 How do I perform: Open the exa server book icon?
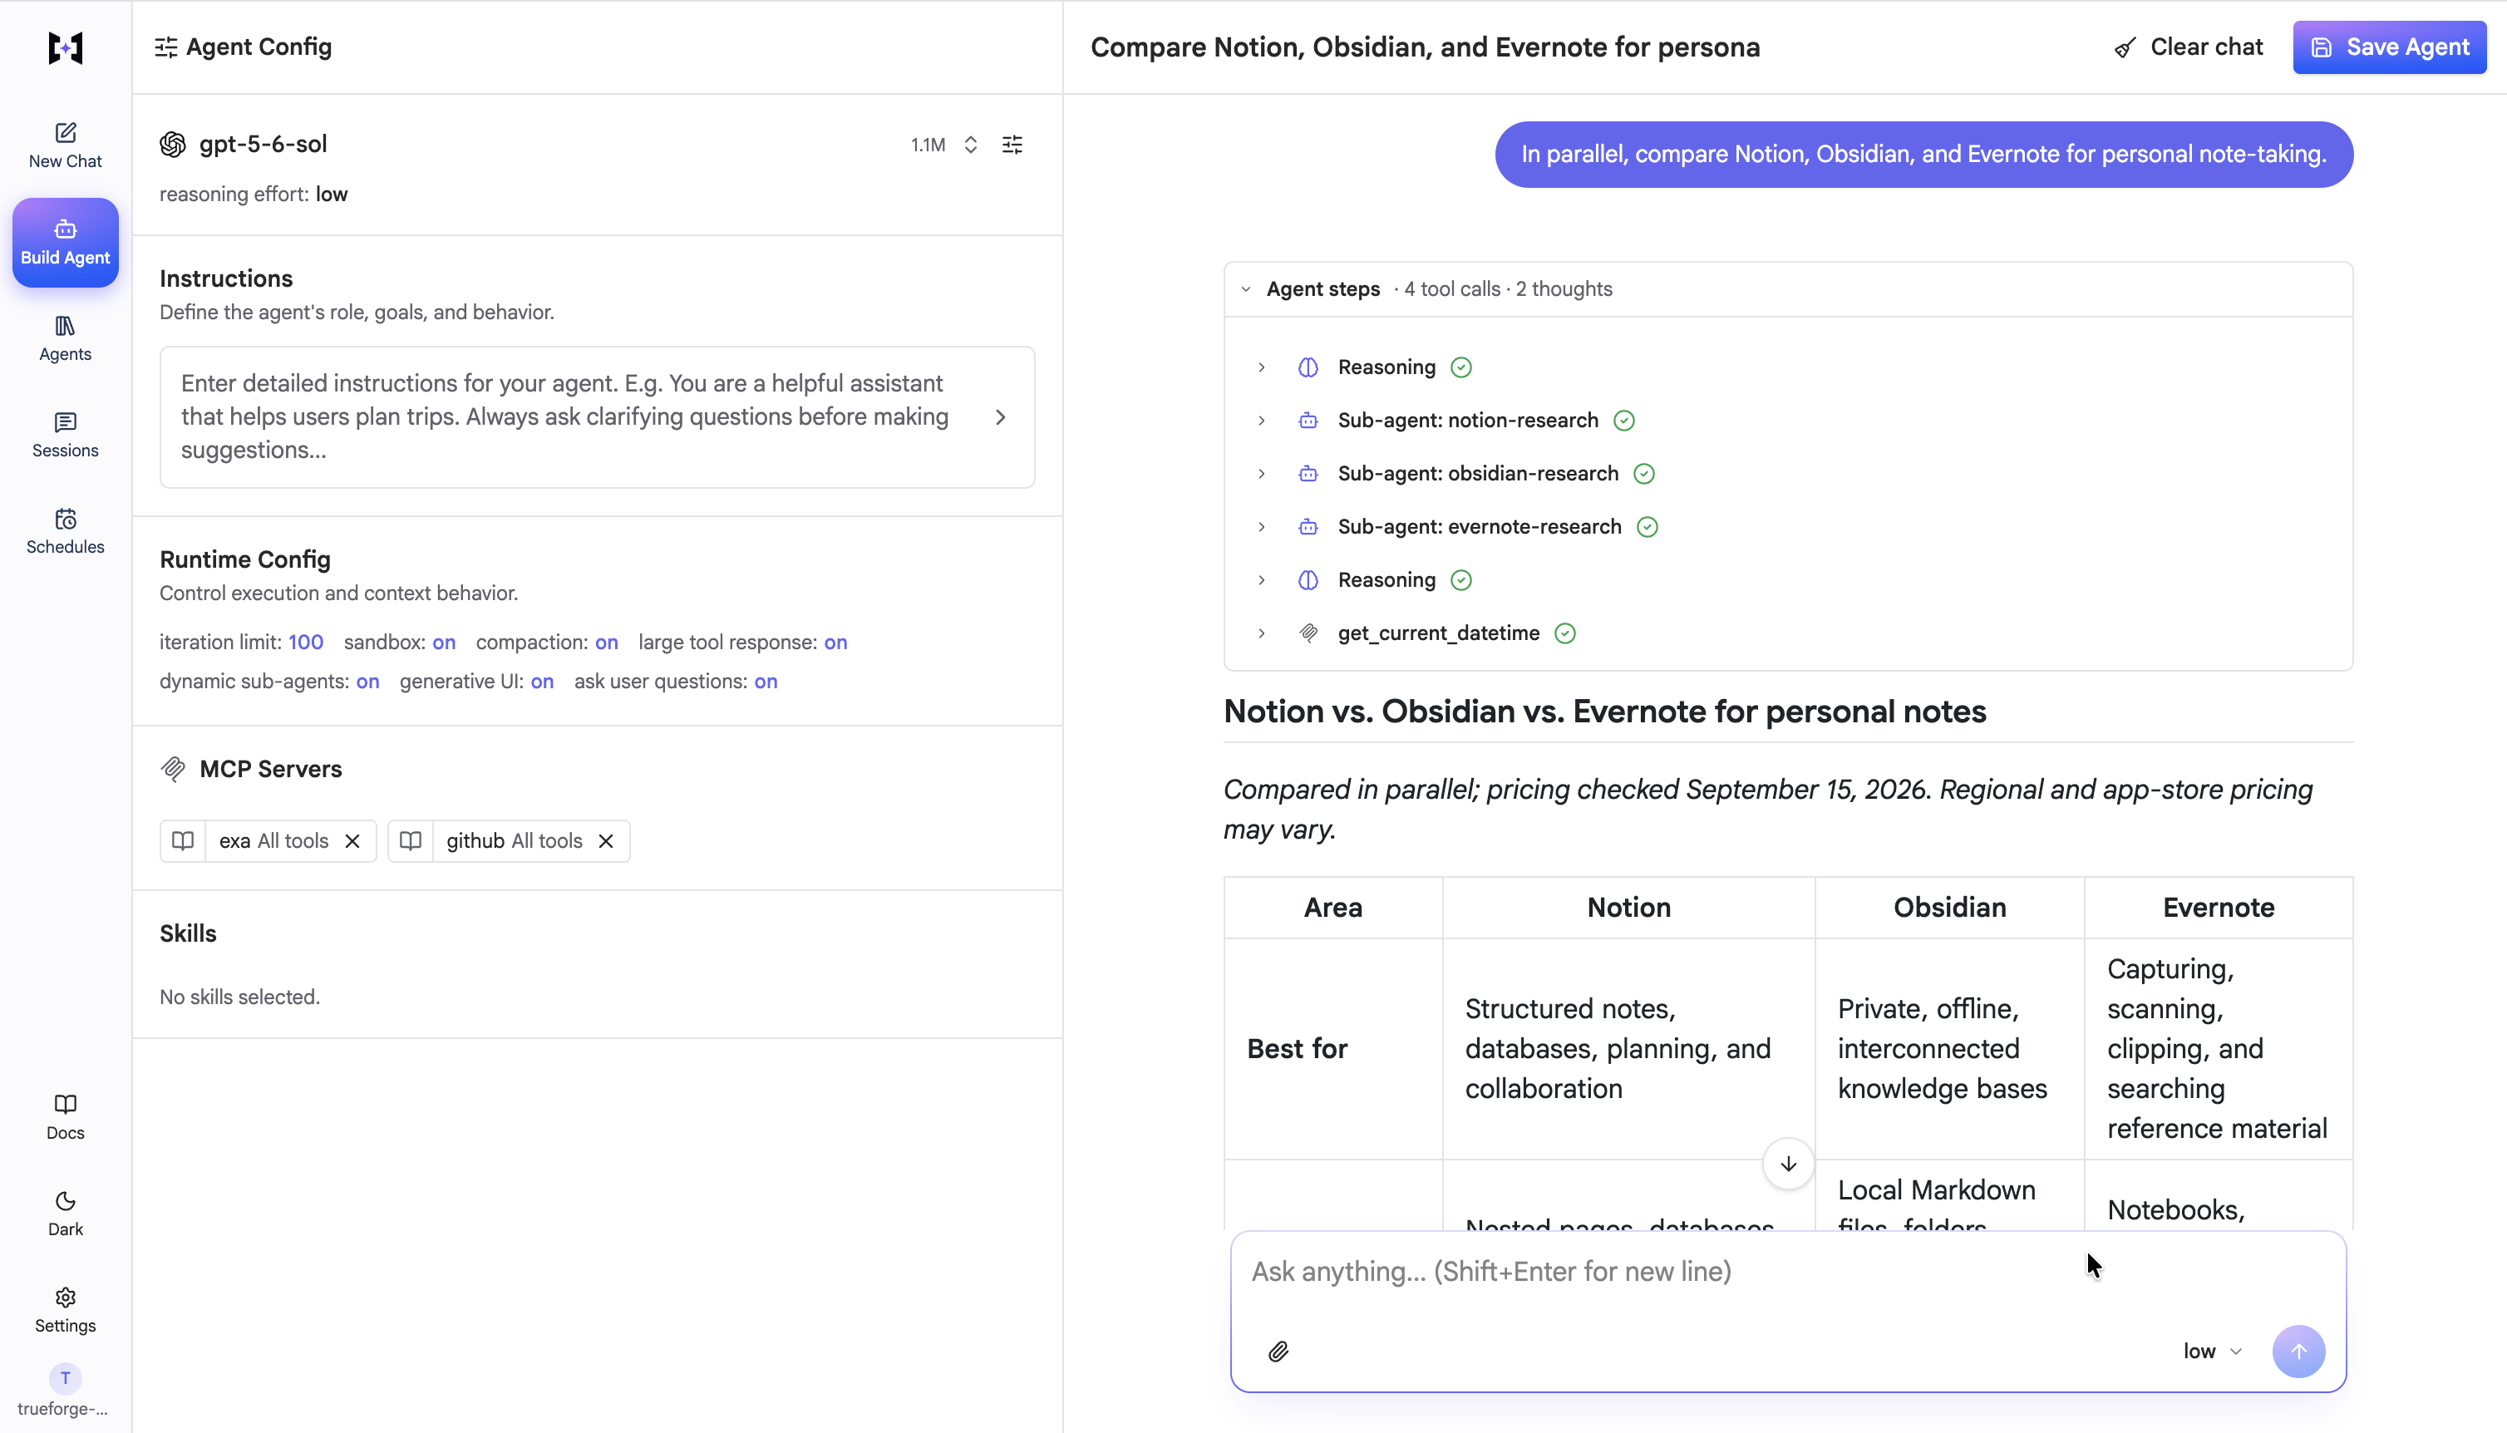183,840
